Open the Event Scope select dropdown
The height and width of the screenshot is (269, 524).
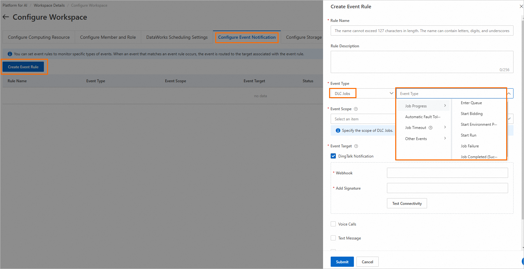pos(362,119)
